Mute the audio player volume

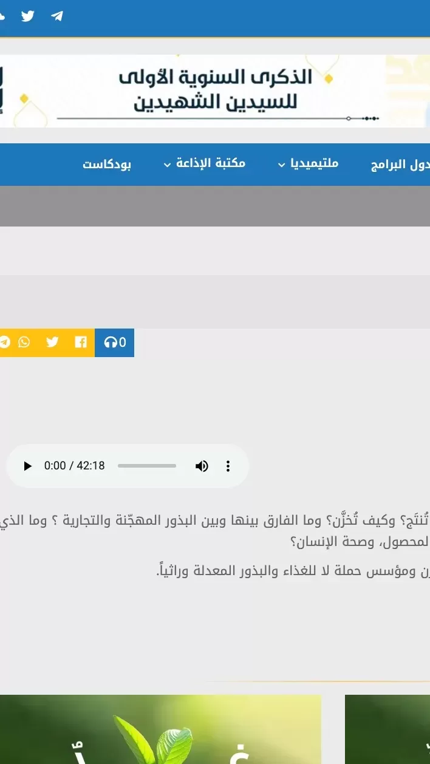tap(202, 466)
